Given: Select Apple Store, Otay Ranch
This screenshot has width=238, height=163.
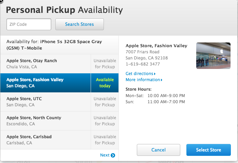Looking at the screenshot, I should click(45, 64).
